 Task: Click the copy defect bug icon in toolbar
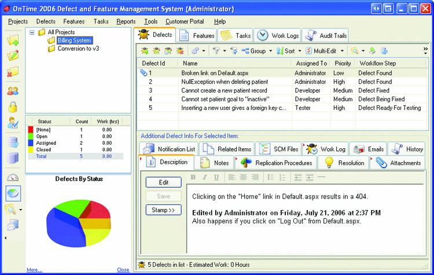click(168, 51)
